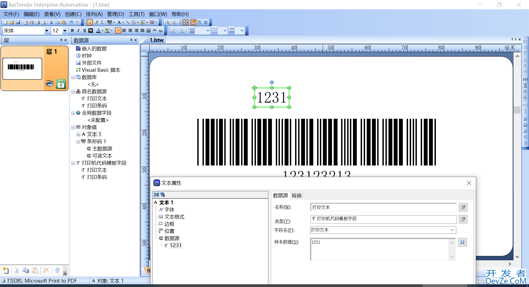This screenshot has height=287, width=529.
Task: Create a new document with toolbar icon
Action: click(x=6, y=22)
